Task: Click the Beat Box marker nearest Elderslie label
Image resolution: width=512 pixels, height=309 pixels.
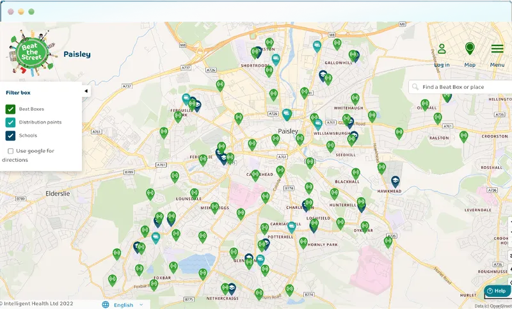Action: click(x=150, y=193)
